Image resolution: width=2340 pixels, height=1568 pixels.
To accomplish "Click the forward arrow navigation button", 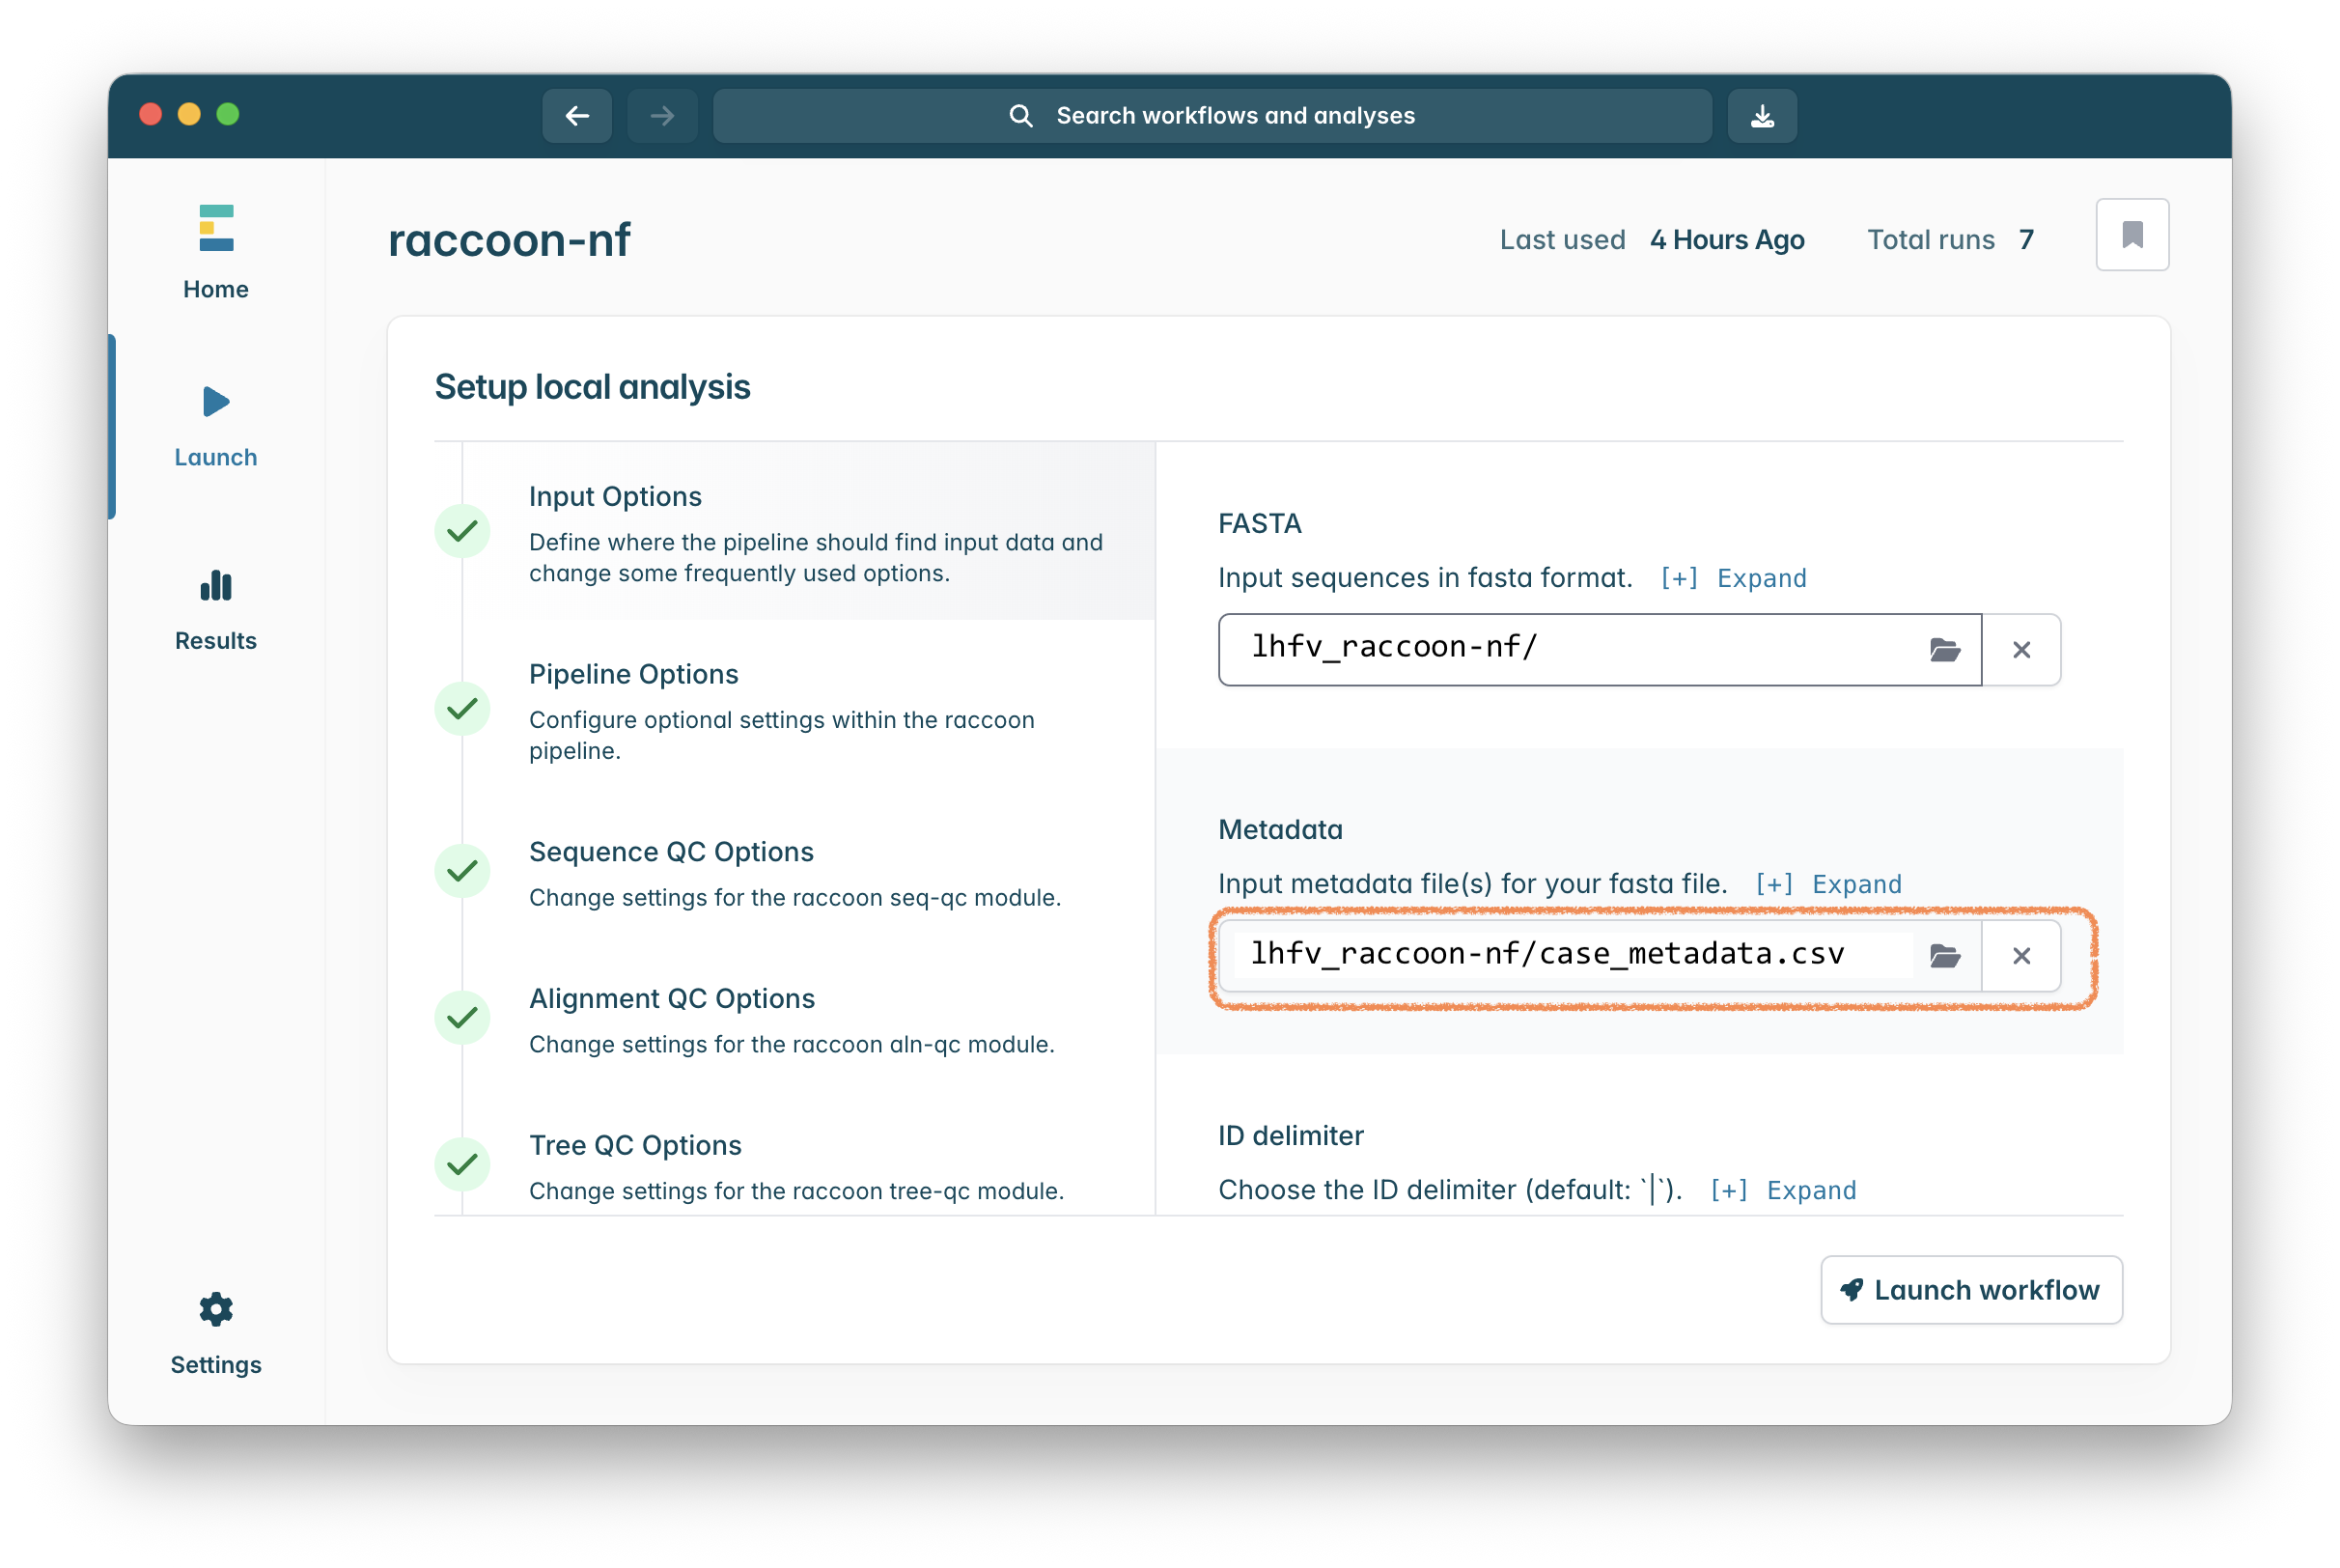I will coord(661,116).
